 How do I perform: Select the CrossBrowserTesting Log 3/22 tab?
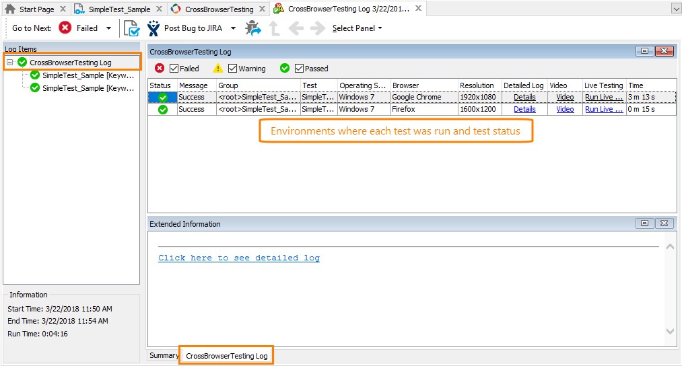click(x=348, y=9)
